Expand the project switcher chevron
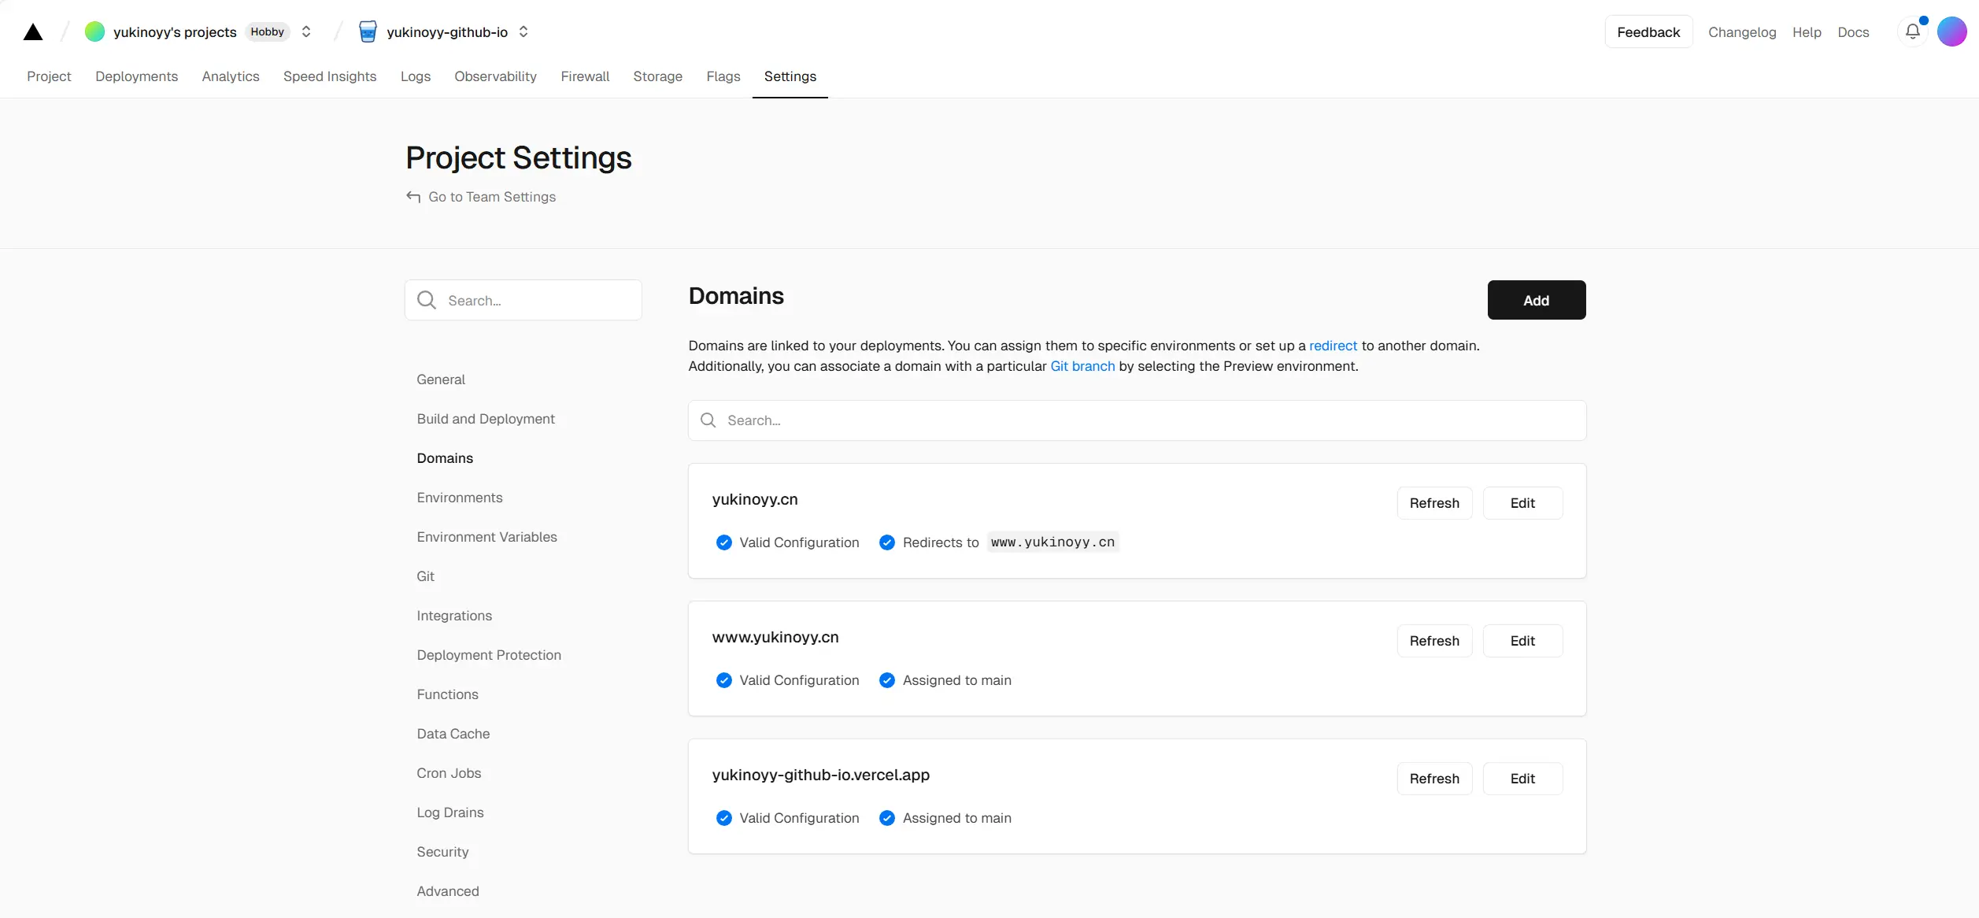1979x918 pixels. point(523,31)
